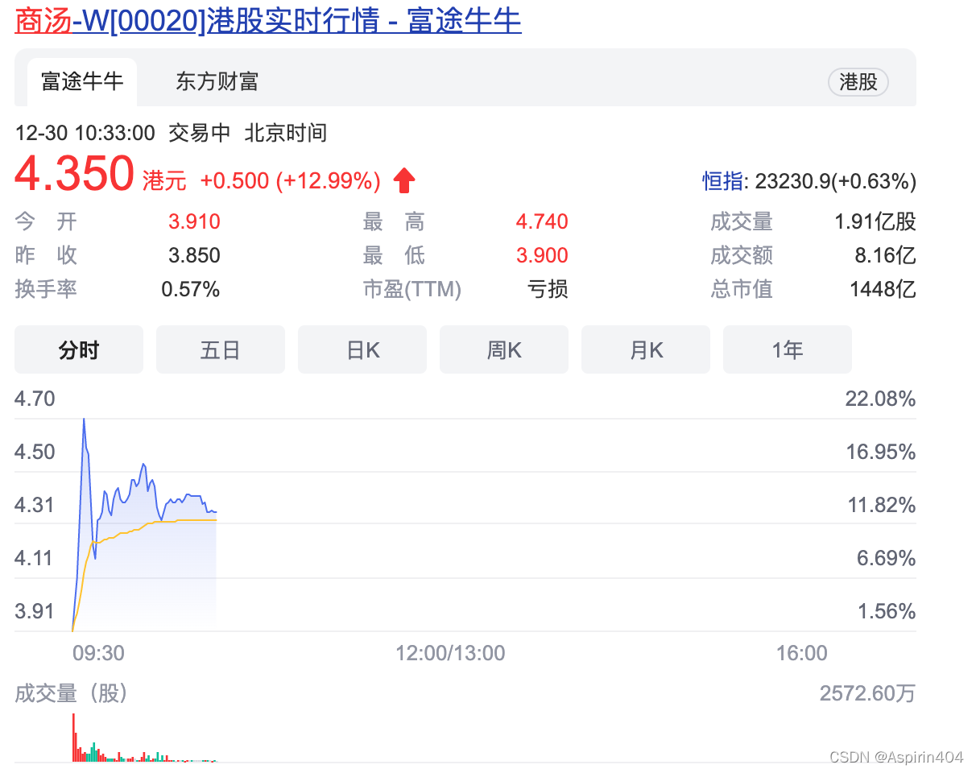Click the 市盈(TTM) 亏损 indicator

(548, 289)
